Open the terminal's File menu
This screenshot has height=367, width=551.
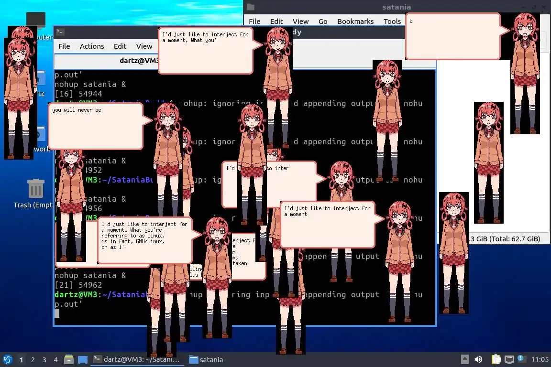point(64,46)
